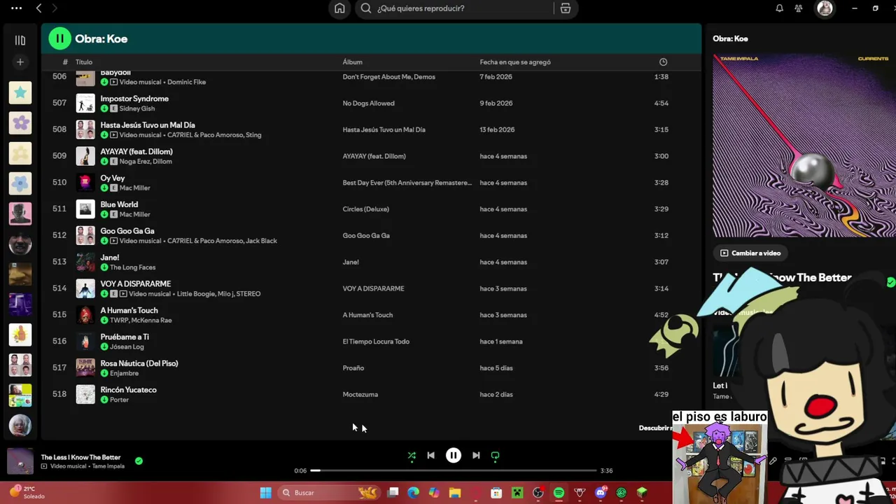
Task: Sort tracks by Álbum column
Action: pos(352,62)
